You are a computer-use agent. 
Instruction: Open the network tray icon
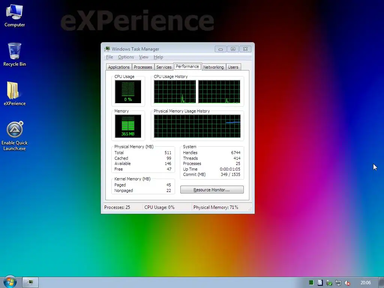click(338, 283)
